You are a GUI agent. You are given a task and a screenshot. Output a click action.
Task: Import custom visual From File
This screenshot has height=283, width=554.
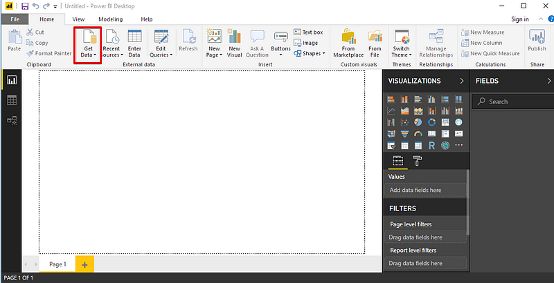click(x=375, y=43)
